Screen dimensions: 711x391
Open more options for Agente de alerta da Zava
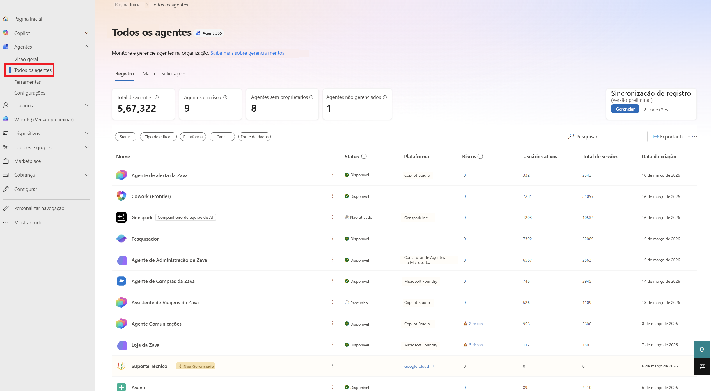(x=333, y=175)
